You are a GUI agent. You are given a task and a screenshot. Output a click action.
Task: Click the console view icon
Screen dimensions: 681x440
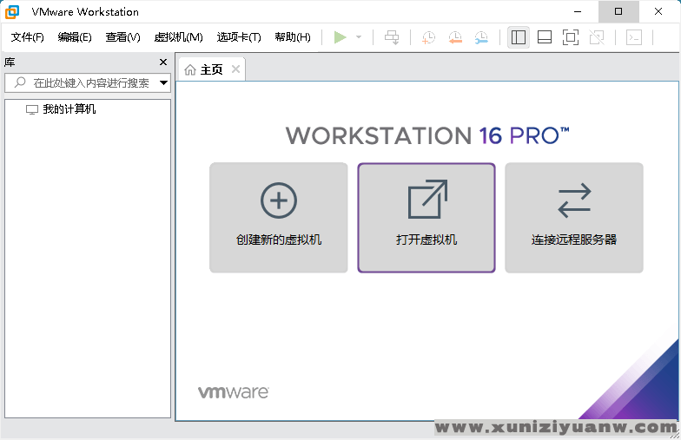pos(634,37)
